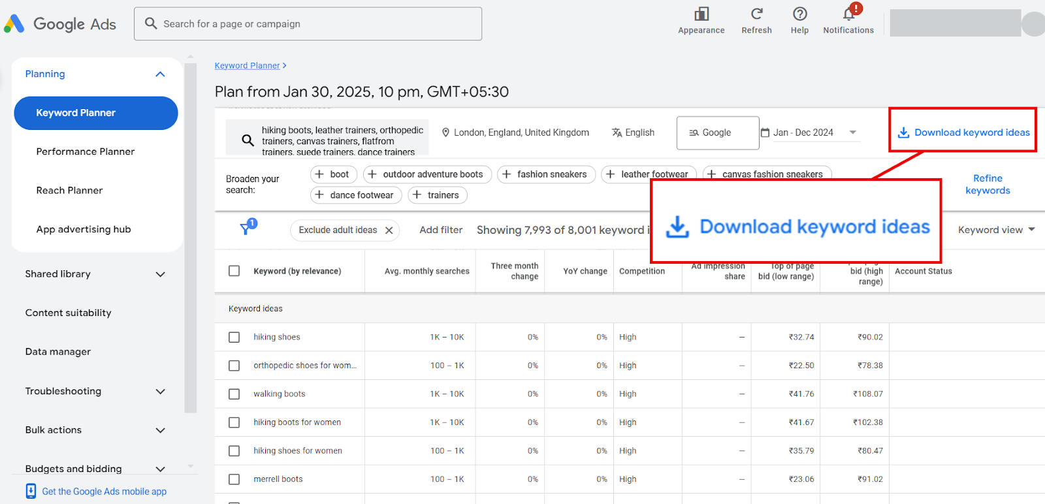Click London, England, United Kingdom location

[x=515, y=133]
